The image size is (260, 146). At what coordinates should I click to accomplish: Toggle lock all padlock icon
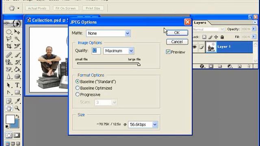coord(222,37)
